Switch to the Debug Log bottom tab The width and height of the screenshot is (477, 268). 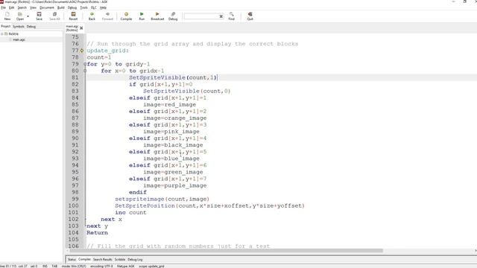(135, 260)
